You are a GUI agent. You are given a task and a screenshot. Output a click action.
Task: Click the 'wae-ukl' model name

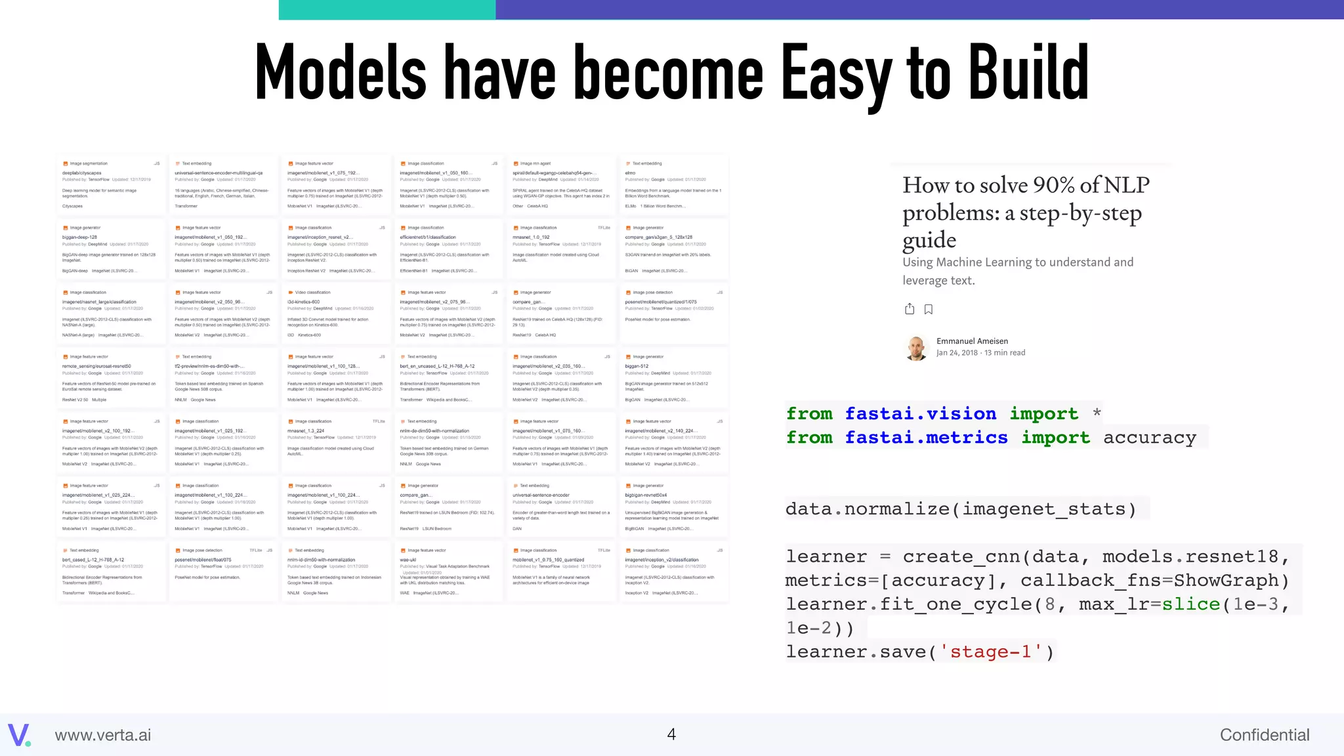408,560
